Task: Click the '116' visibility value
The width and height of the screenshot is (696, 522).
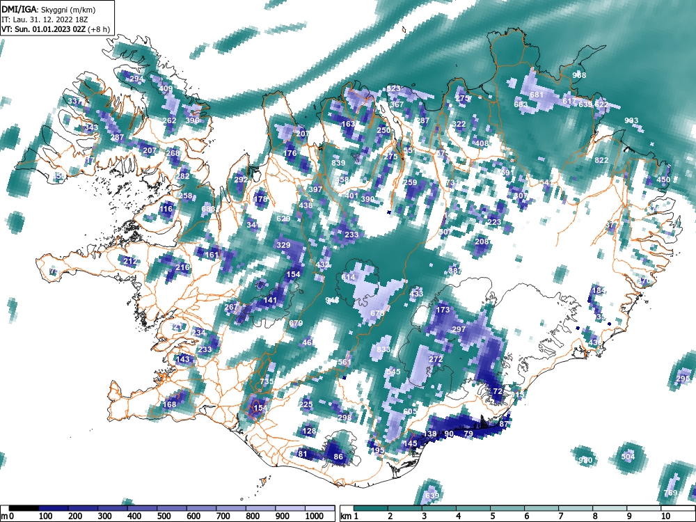Action: [x=166, y=209]
